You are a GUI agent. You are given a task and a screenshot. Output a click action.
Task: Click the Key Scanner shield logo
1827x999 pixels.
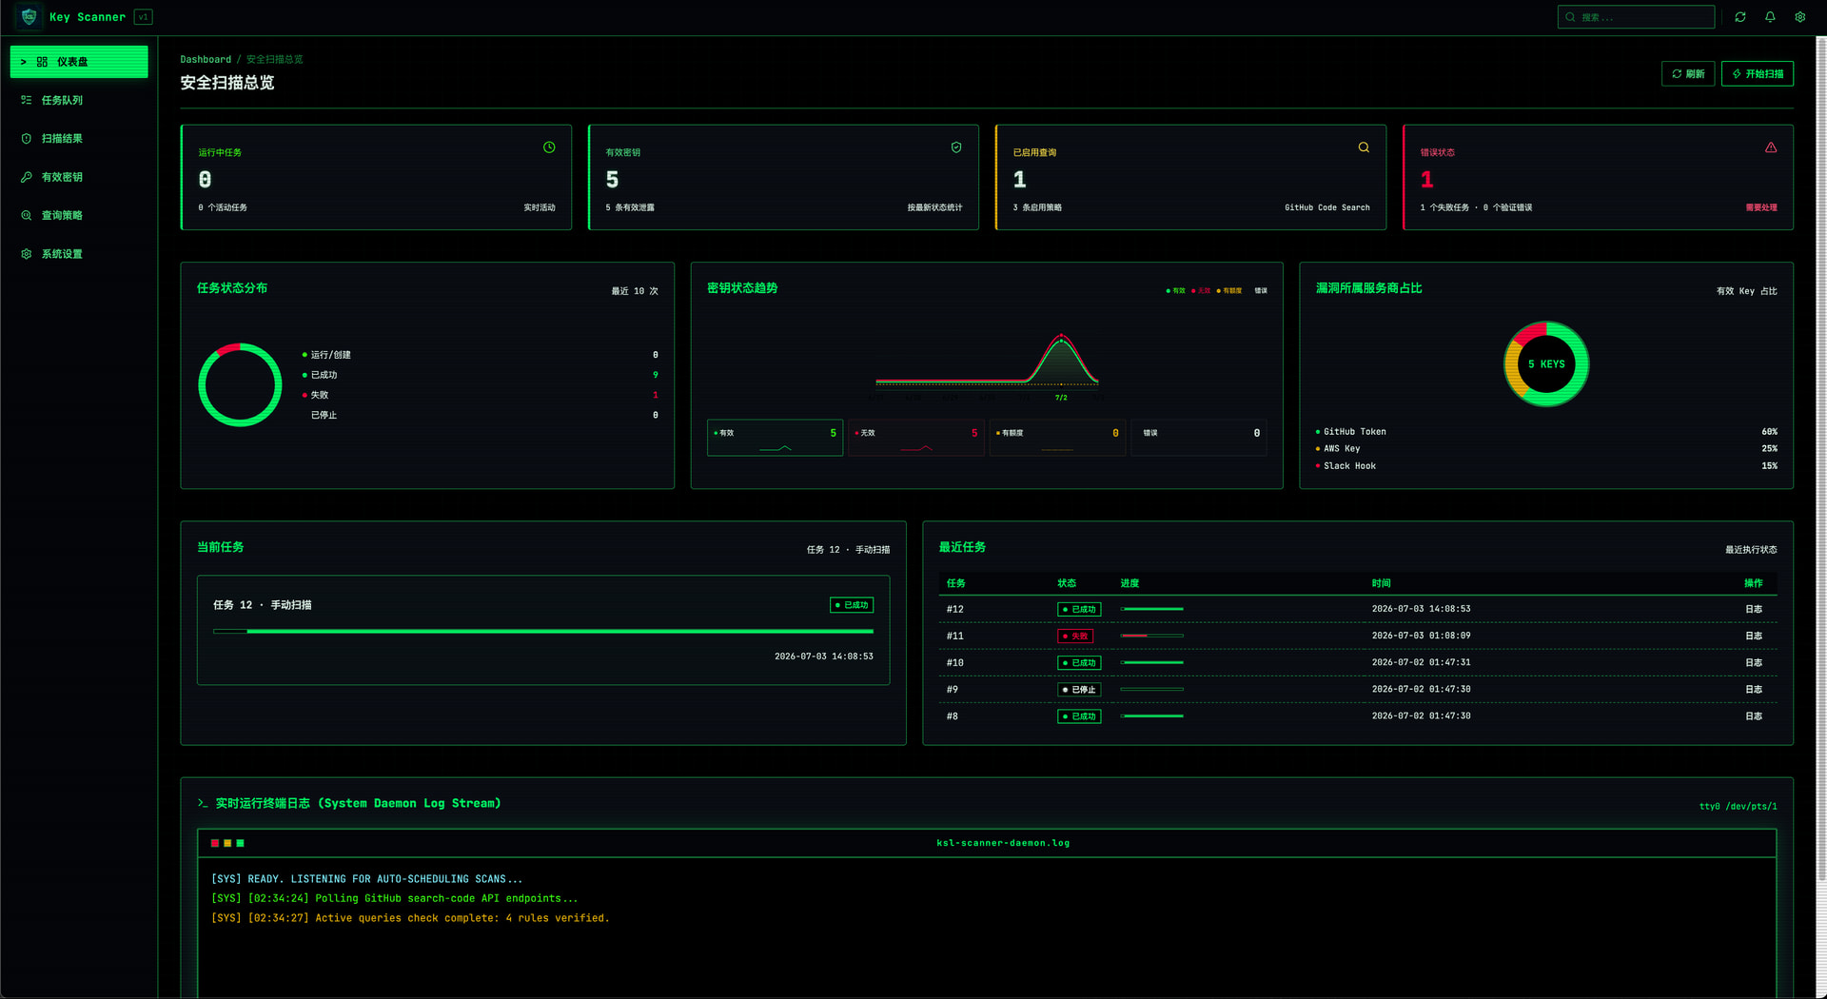[x=29, y=16]
